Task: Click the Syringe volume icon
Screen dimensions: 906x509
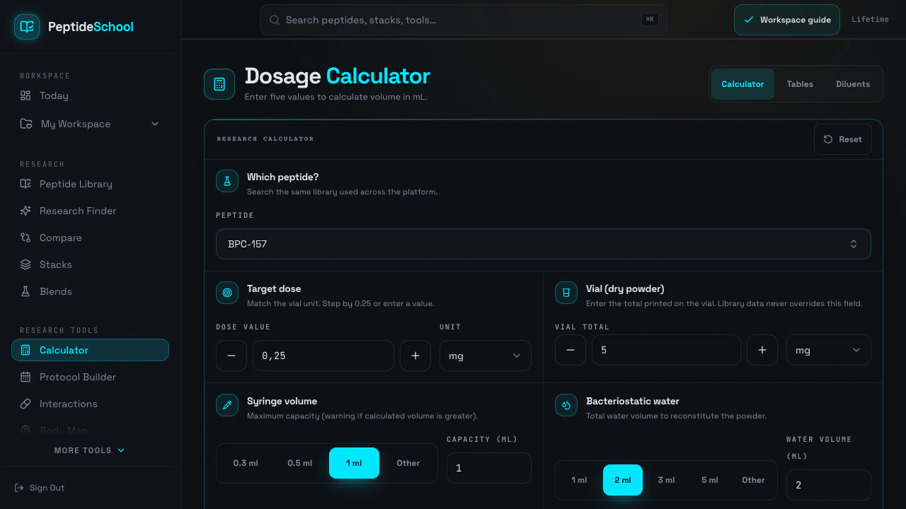Action: coord(227,405)
